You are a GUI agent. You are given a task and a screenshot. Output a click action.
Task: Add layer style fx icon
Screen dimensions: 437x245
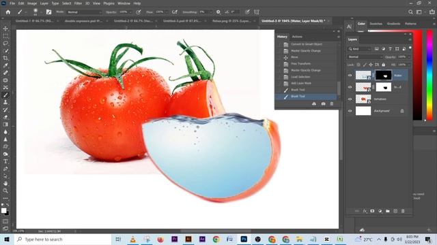tap(365, 211)
